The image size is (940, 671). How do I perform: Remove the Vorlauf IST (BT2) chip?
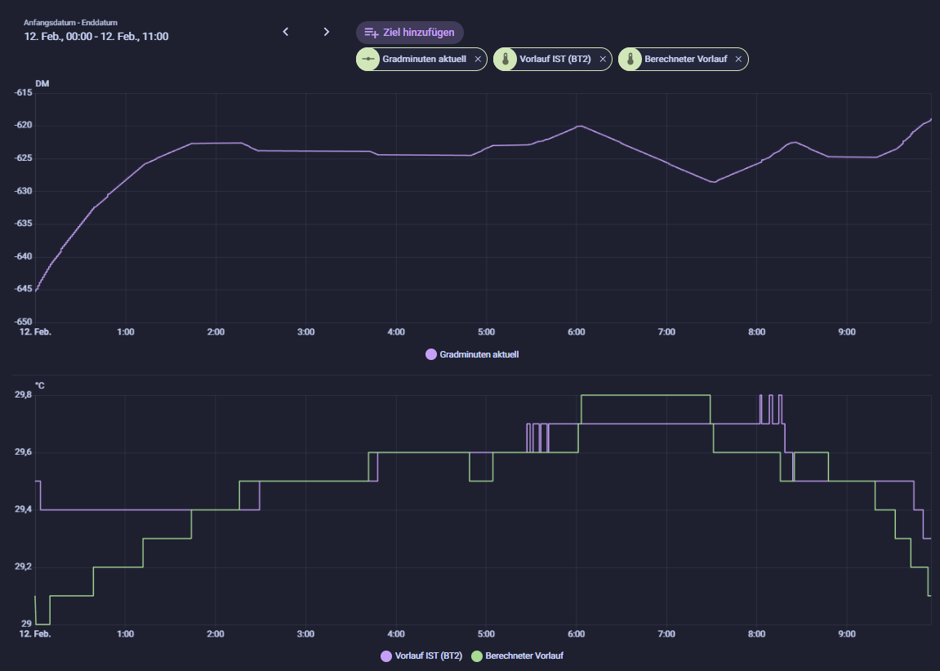pyautogui.click(x=603, y=60)
